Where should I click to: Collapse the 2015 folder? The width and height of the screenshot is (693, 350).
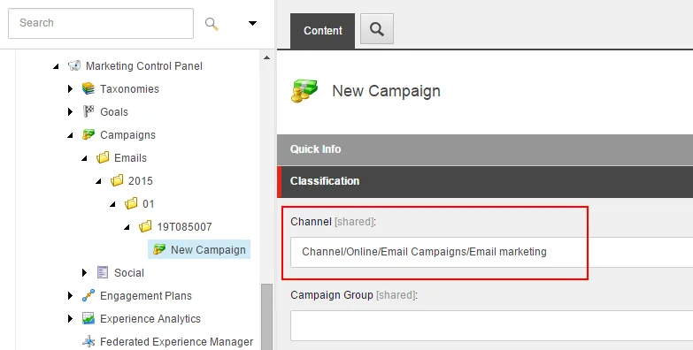tap(98, 181)
